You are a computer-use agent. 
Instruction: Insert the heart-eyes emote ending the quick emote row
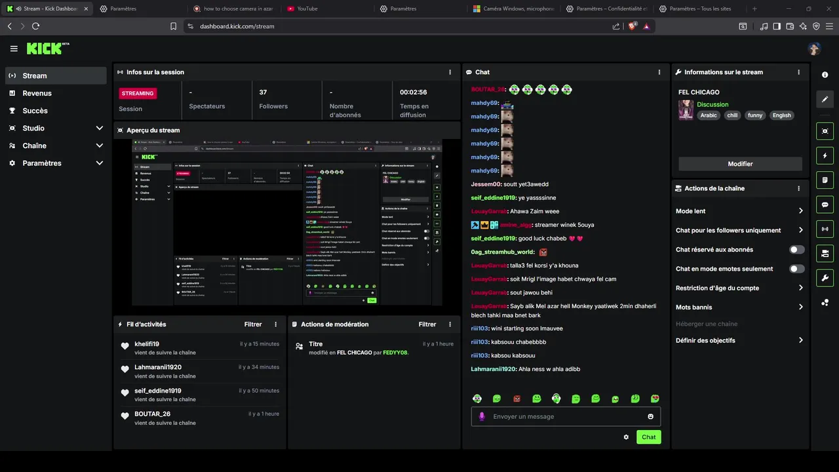pyautogui.click(x=655, y=399)
